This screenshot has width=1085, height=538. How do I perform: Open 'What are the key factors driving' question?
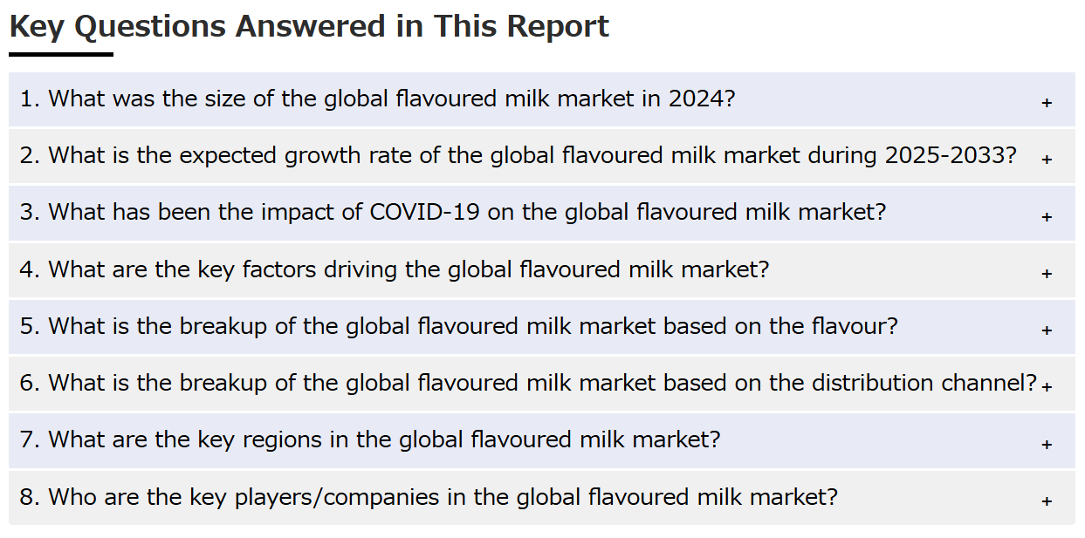coord(395,269)
